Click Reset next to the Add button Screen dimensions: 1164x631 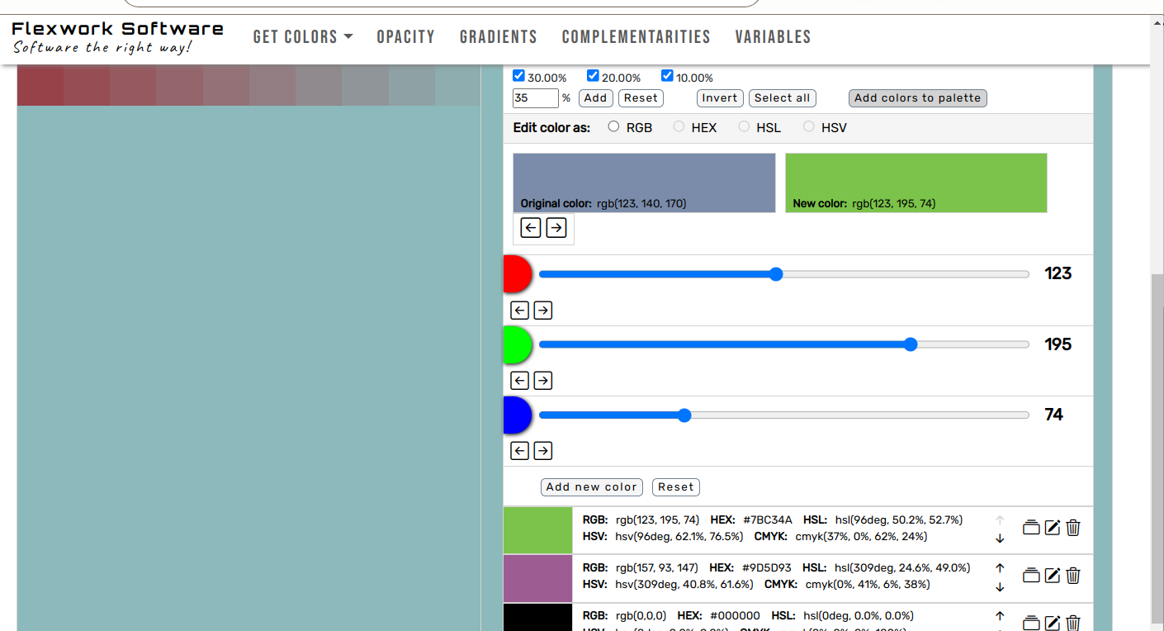coord(641,98)
